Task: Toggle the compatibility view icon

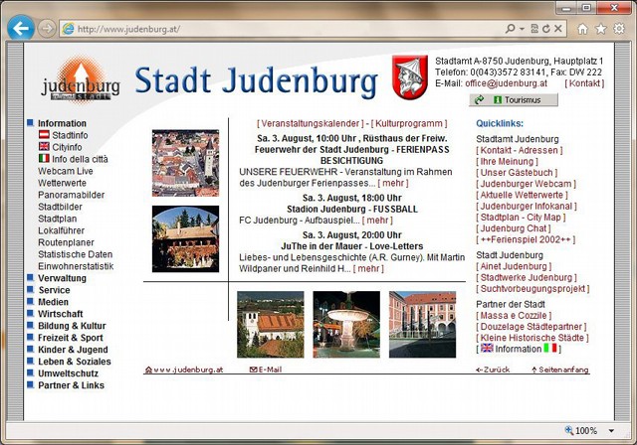Action: point(534,29)
